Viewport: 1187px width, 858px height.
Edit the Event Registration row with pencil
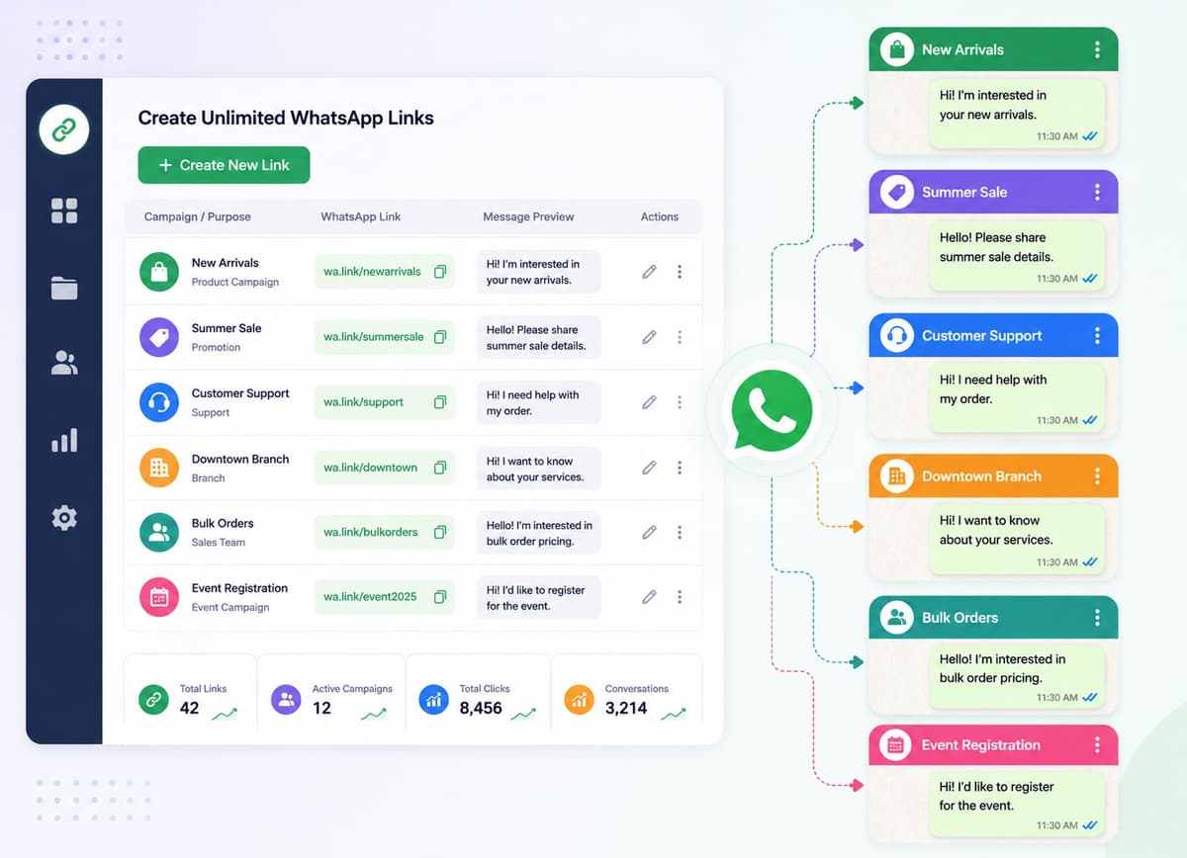point(649,597)
